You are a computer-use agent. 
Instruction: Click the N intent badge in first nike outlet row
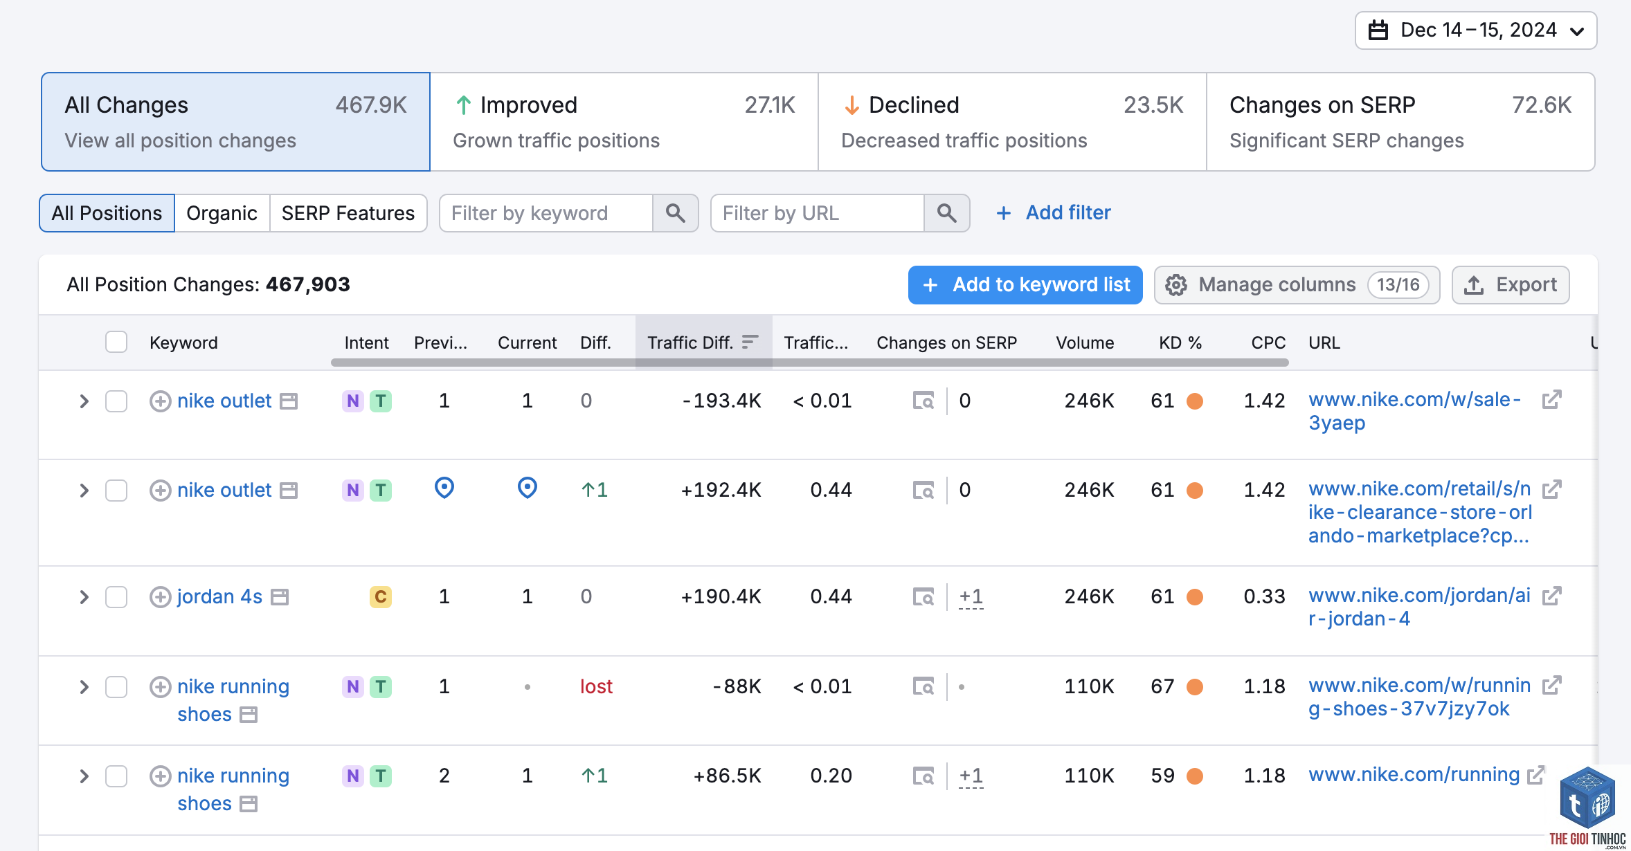tap(353, 401)
